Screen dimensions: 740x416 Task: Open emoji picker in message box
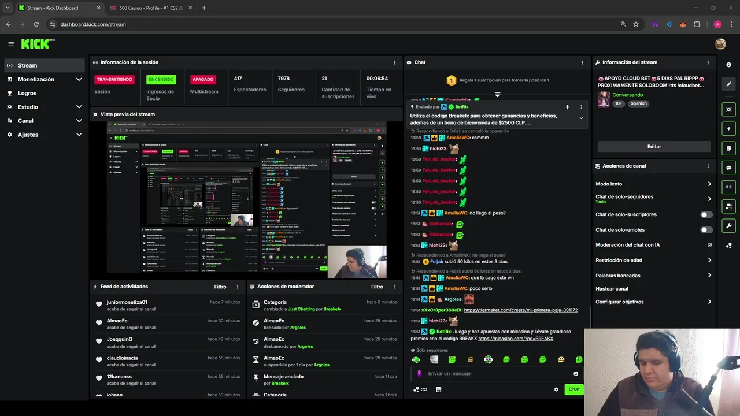click(x=576, y=374)
